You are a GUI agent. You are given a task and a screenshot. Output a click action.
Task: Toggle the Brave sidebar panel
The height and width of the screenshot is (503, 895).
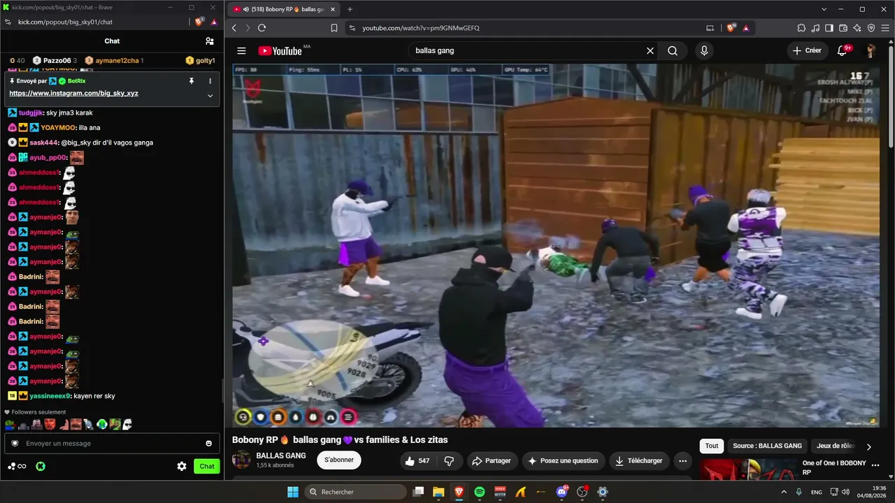pos(829,28)
